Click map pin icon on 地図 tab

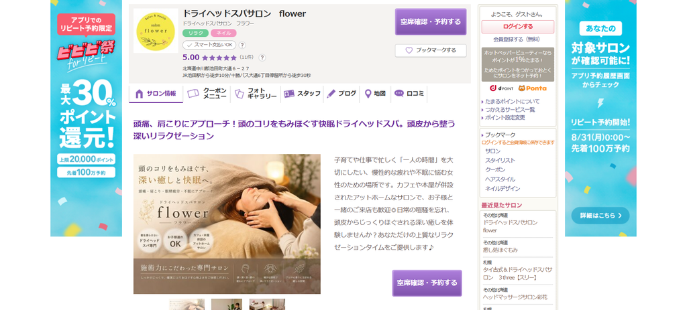368,94
